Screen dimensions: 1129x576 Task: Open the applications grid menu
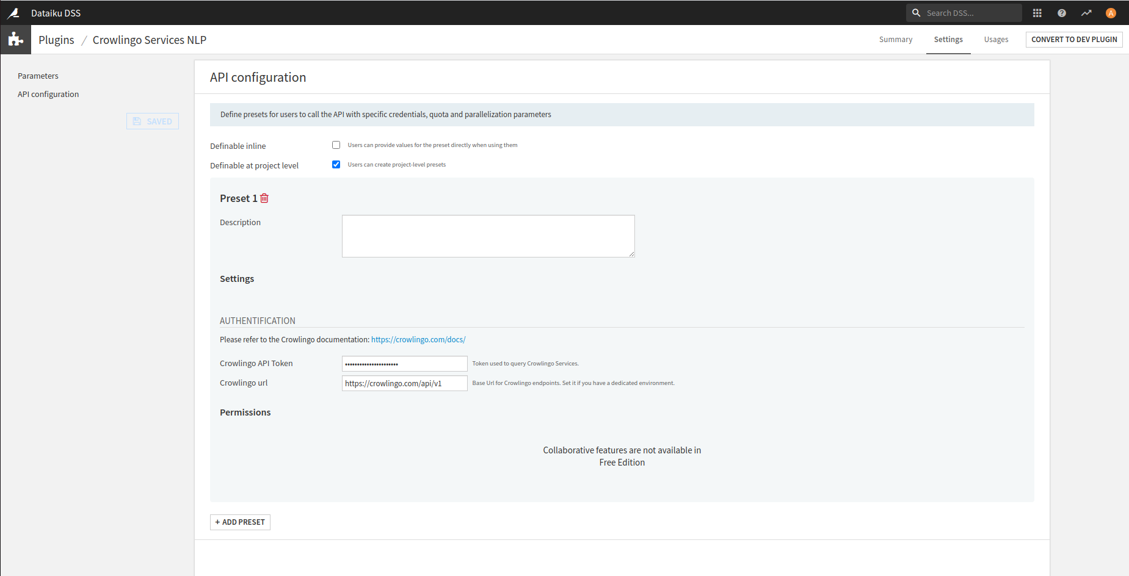click(1037, 13)
